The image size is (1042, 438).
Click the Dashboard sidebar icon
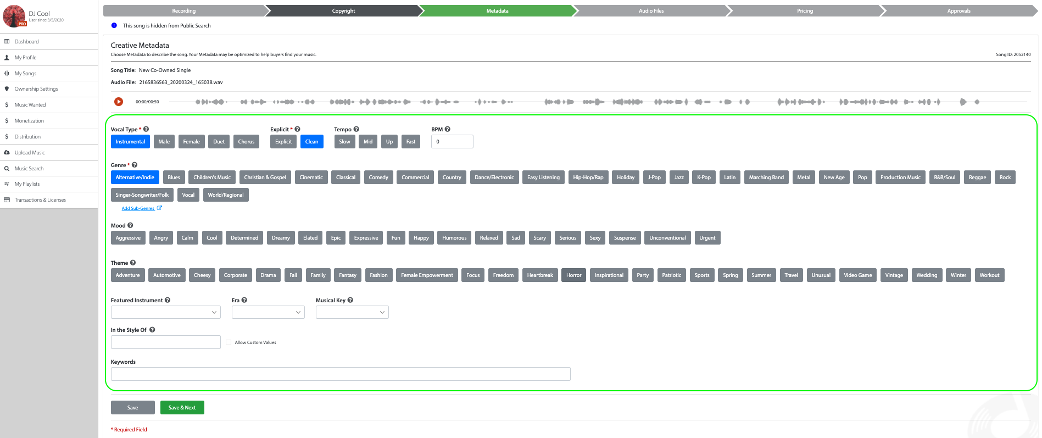pos(7,42)
